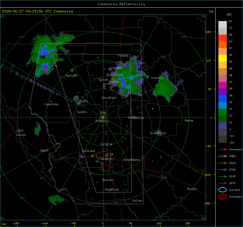Click the Hanna label
The height and width of the screenshot is (227, 243).
click(x=189, y=120)
